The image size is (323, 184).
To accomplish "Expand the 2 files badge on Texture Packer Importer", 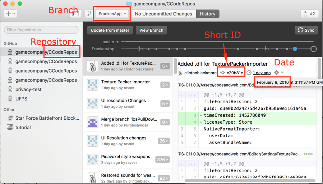I will click(x=165, y=85).
